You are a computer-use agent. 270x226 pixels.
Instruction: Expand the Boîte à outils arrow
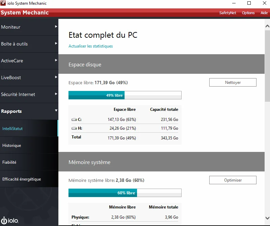(x=56, y=43)
